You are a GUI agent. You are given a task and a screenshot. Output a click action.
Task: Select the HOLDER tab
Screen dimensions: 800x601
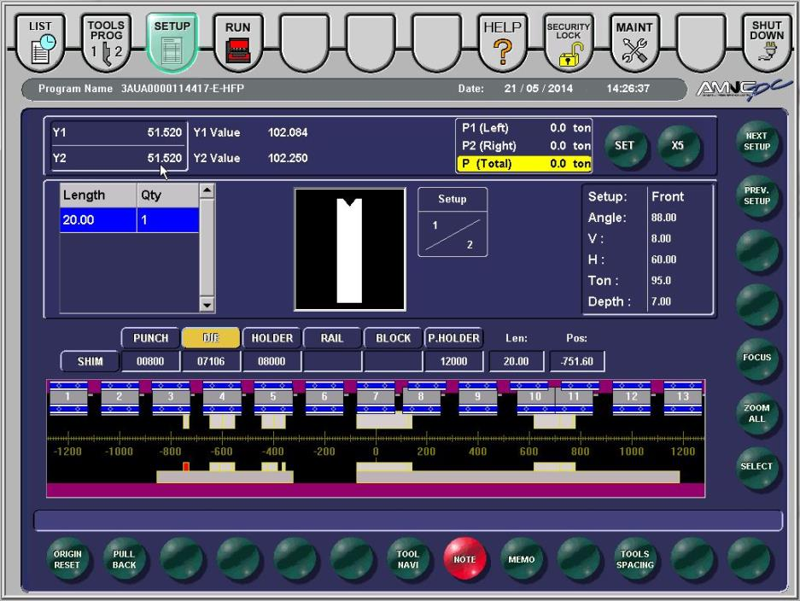pyautogui.click(x=272, y=338)
